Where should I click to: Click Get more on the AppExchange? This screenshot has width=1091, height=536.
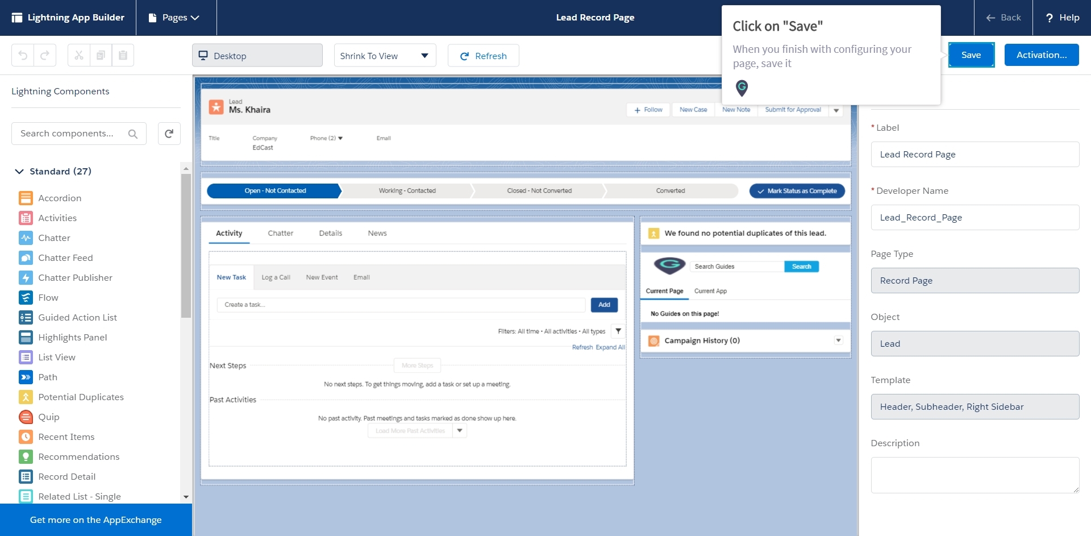96,520
